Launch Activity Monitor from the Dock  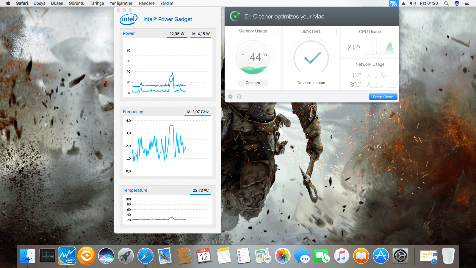click(x=47, y=256)
